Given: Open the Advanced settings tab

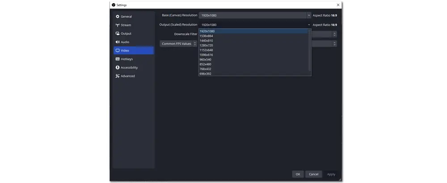Looking at the screenshot, I should [134, 76].
